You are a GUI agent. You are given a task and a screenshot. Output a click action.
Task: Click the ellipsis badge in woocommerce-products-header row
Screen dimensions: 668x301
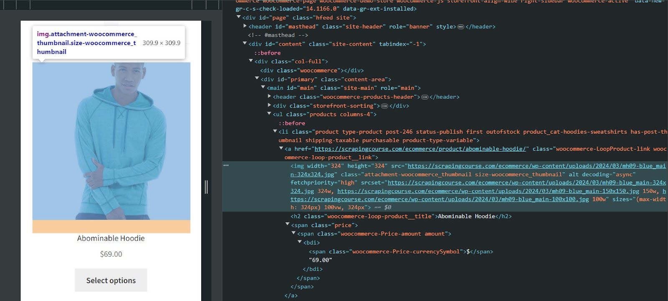tap(425, 97)
